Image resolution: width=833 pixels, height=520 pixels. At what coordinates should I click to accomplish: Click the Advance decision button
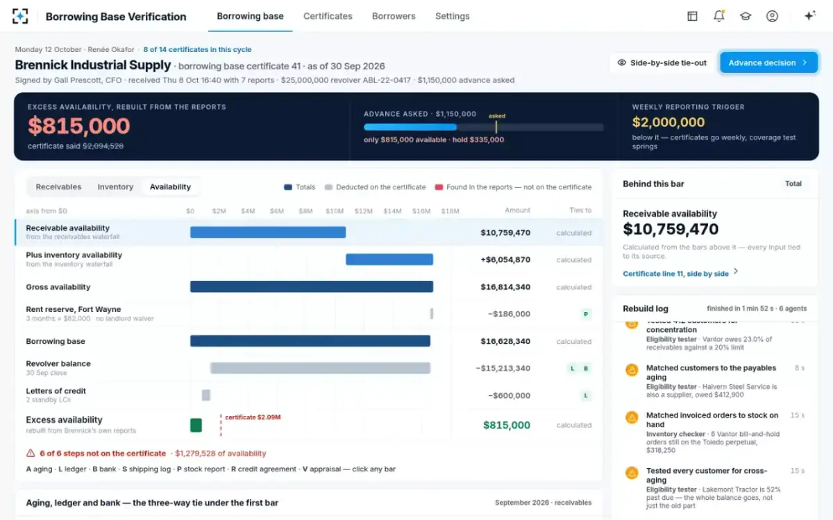click(x=768, y=62)
